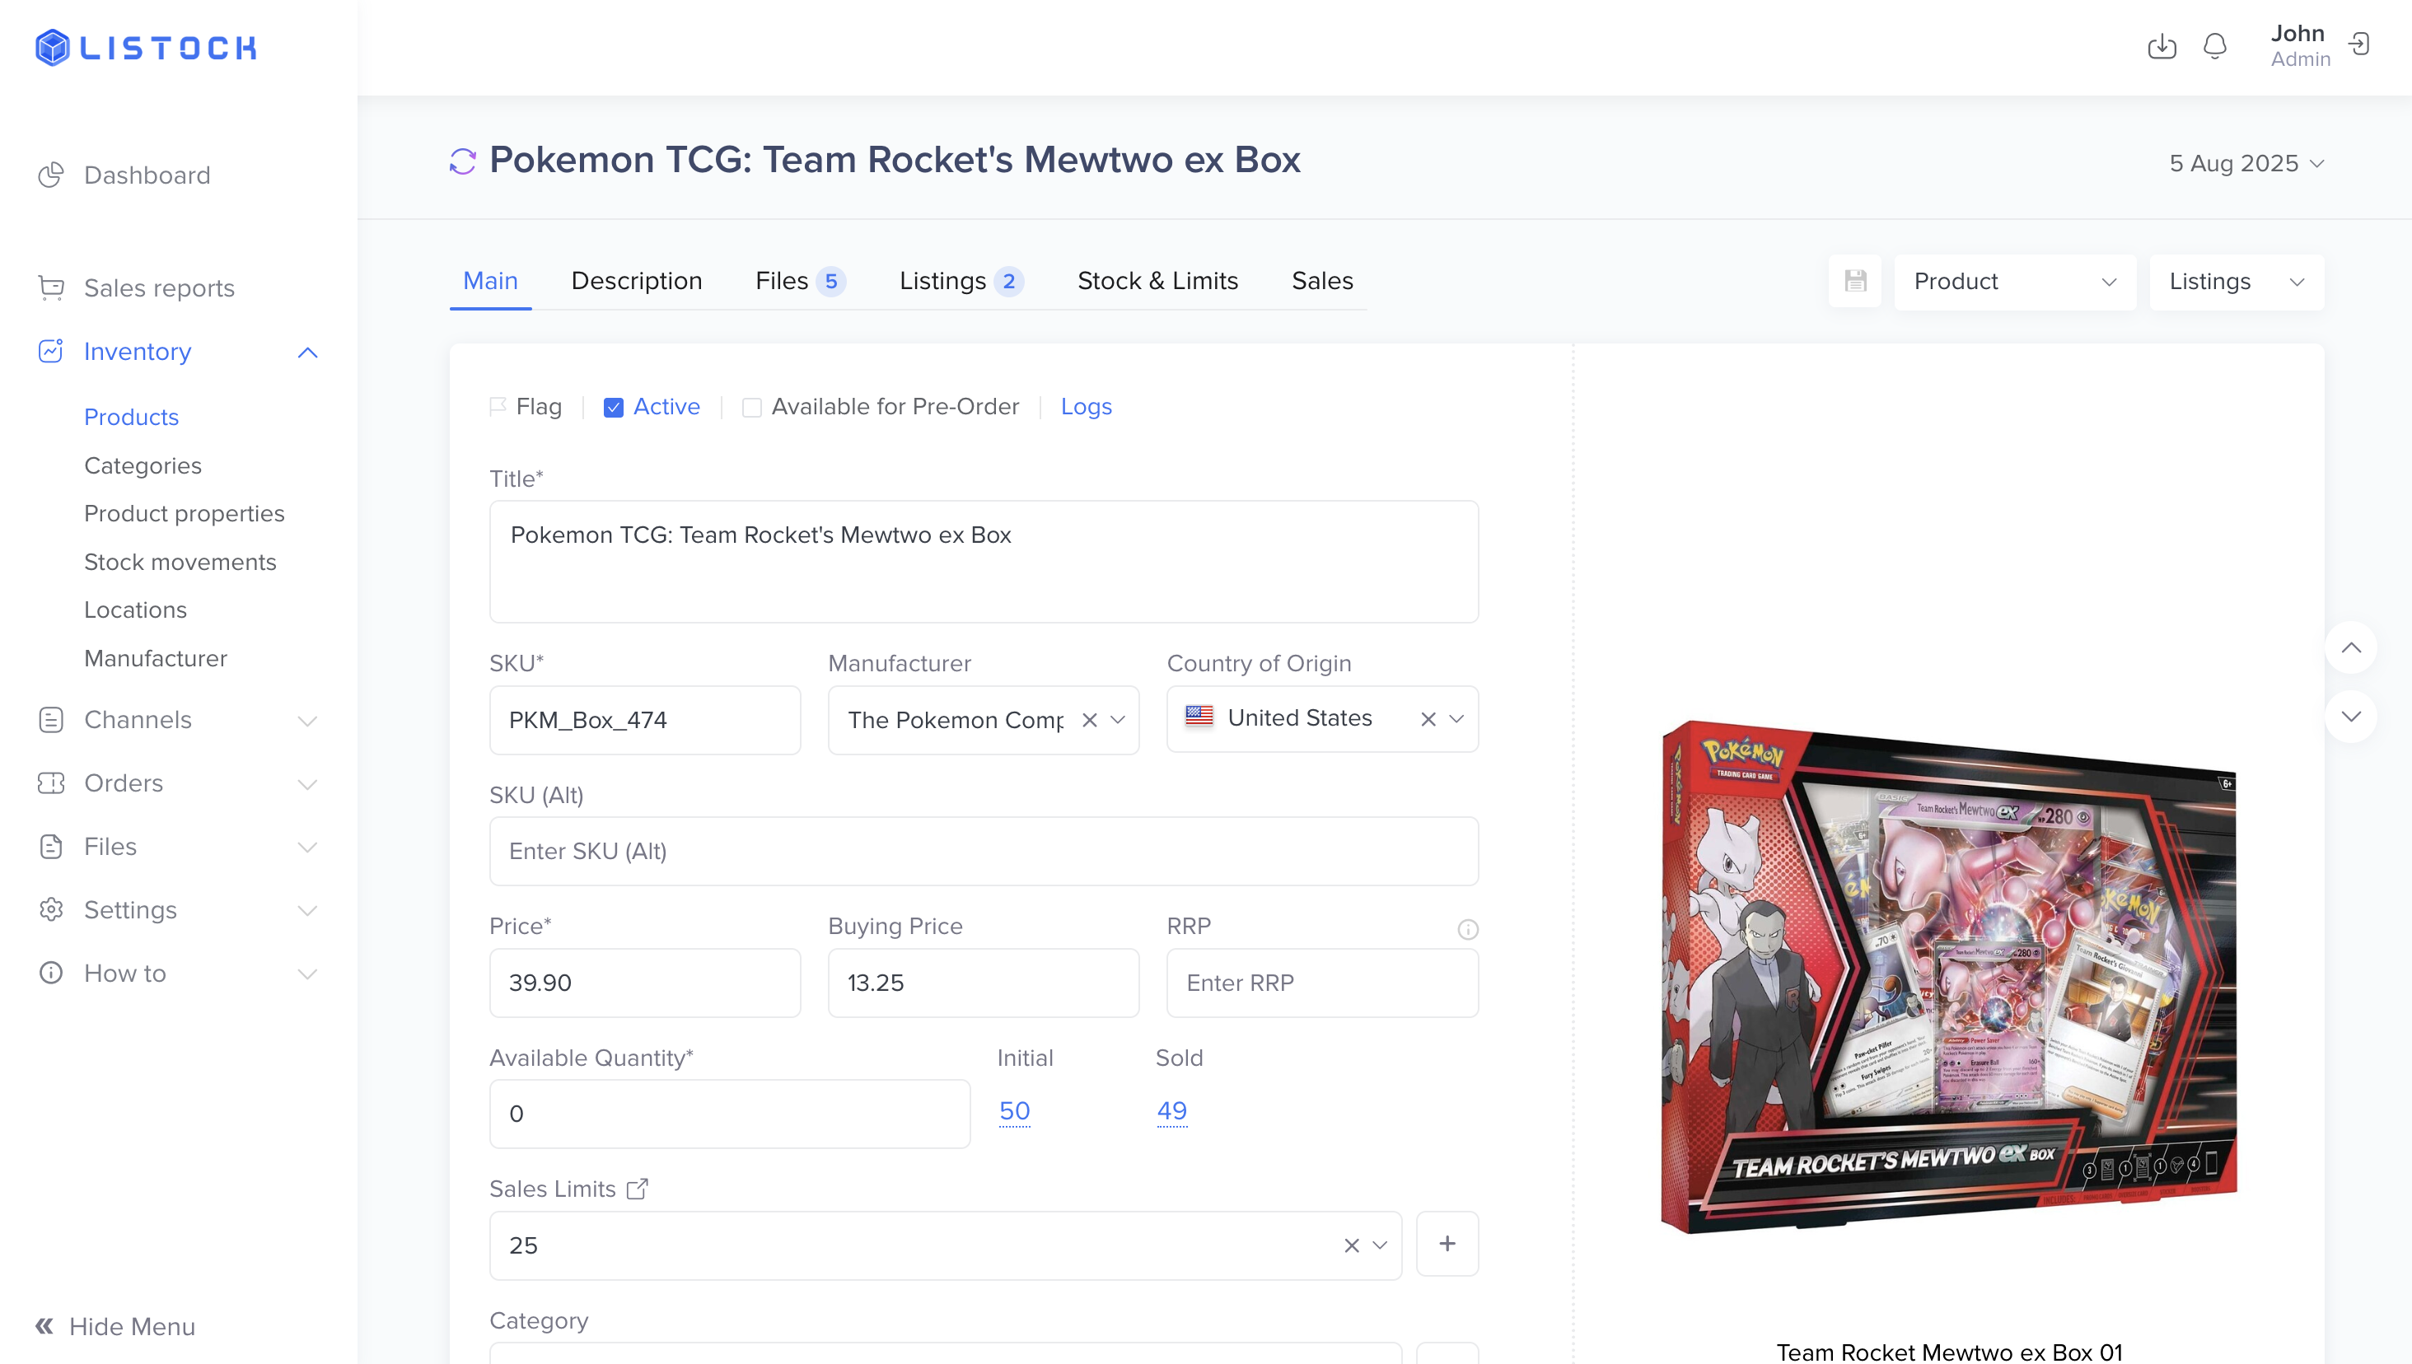This screenshot has height=1364, width=2412.
Task: Click the RRP info icon
Action: click(1467, 929)
